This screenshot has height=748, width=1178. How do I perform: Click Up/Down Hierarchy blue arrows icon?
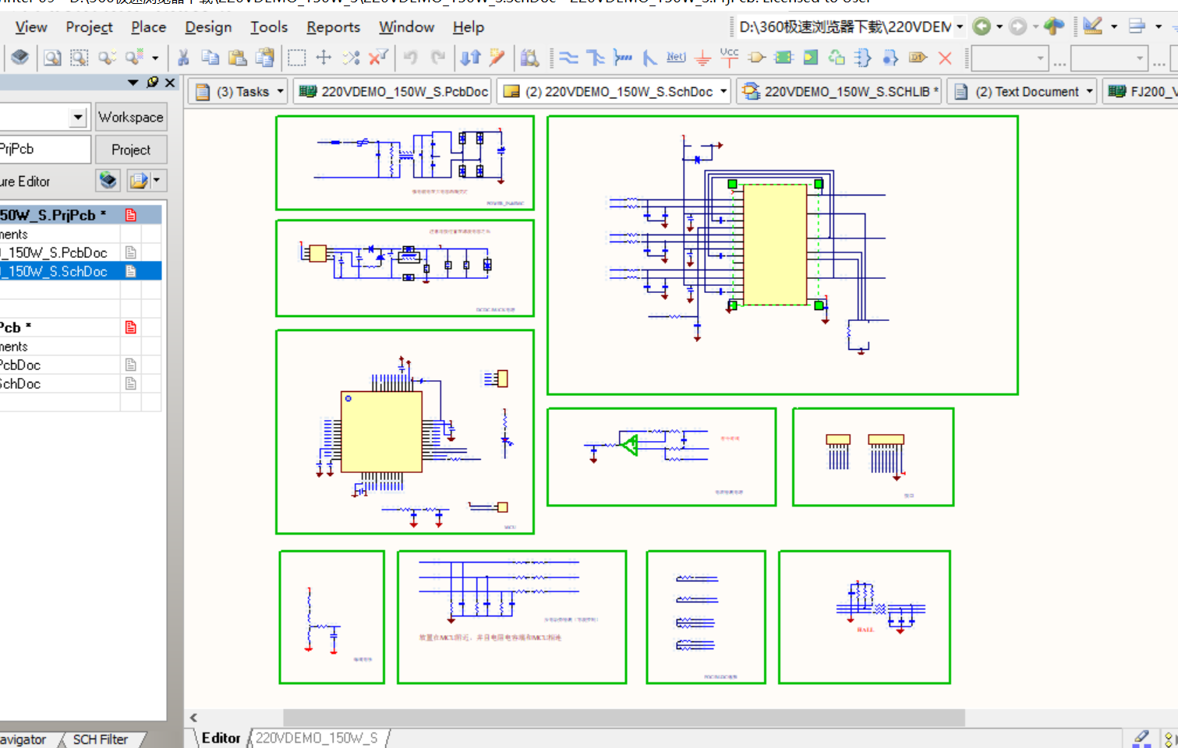click(x=470, y=57)
